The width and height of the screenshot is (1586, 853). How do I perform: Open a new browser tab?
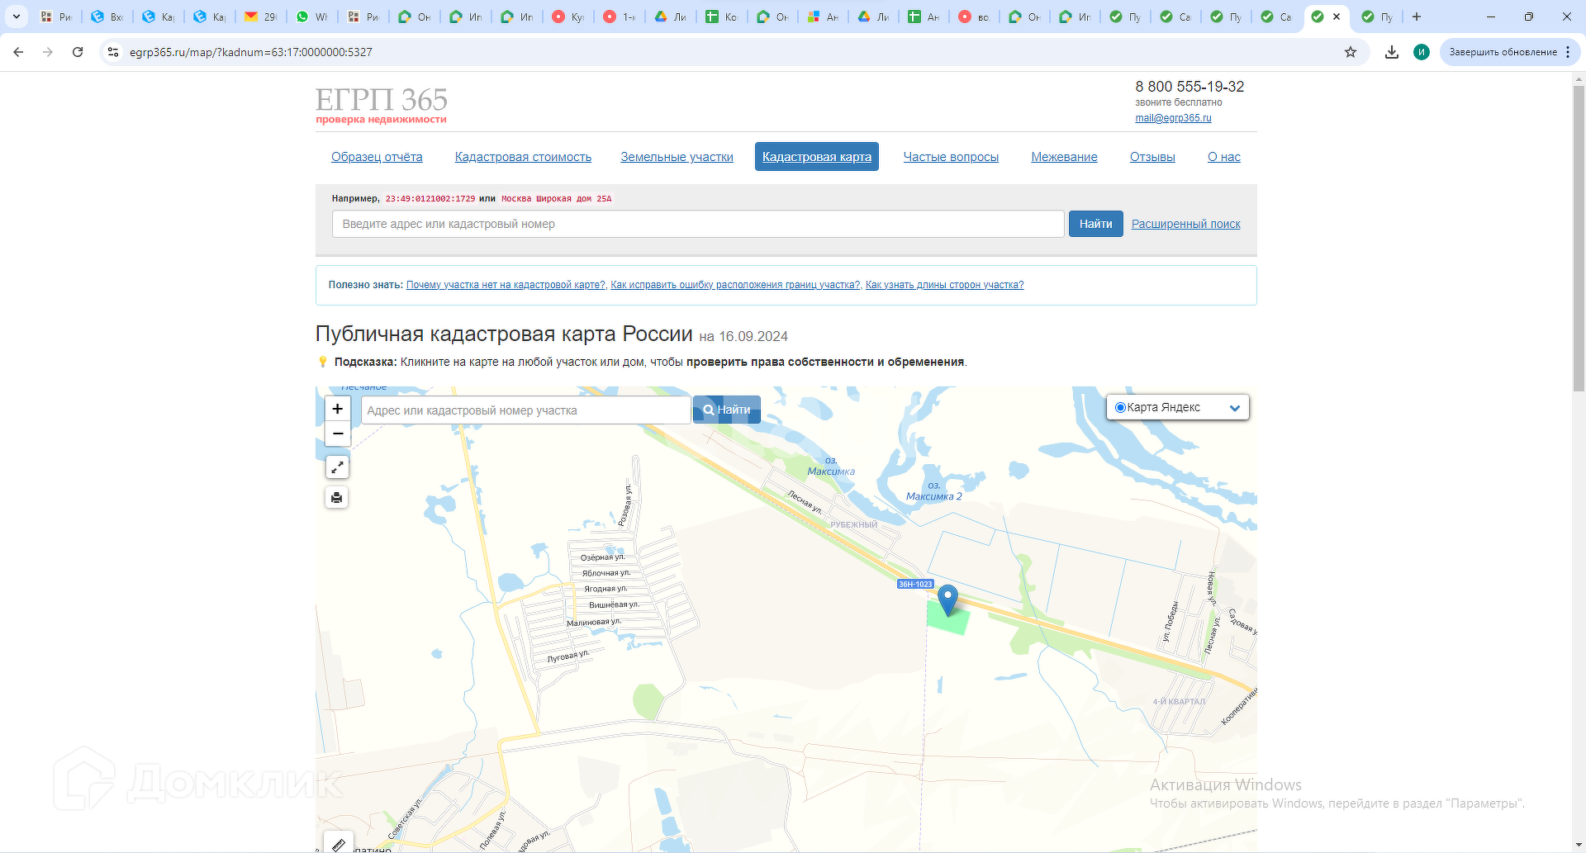[x=1417, y=17]
